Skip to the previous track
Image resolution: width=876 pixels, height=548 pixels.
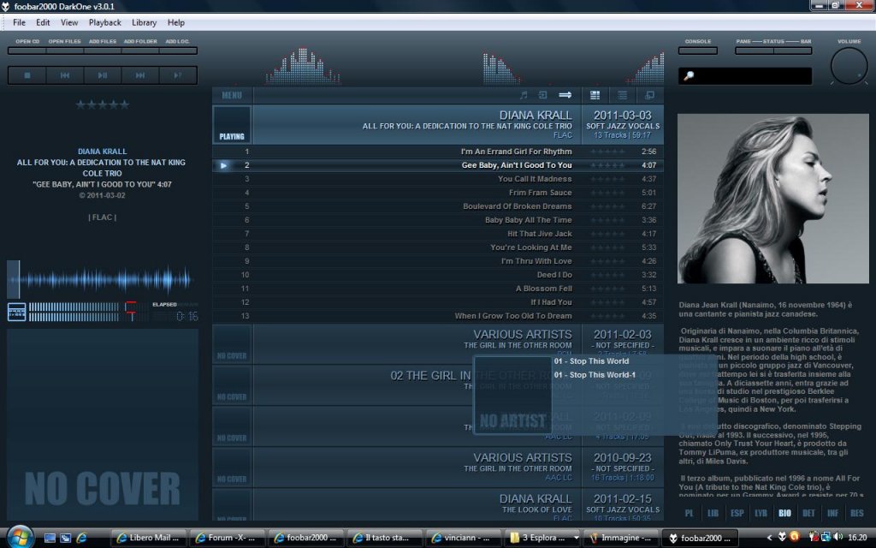[65, 75]
